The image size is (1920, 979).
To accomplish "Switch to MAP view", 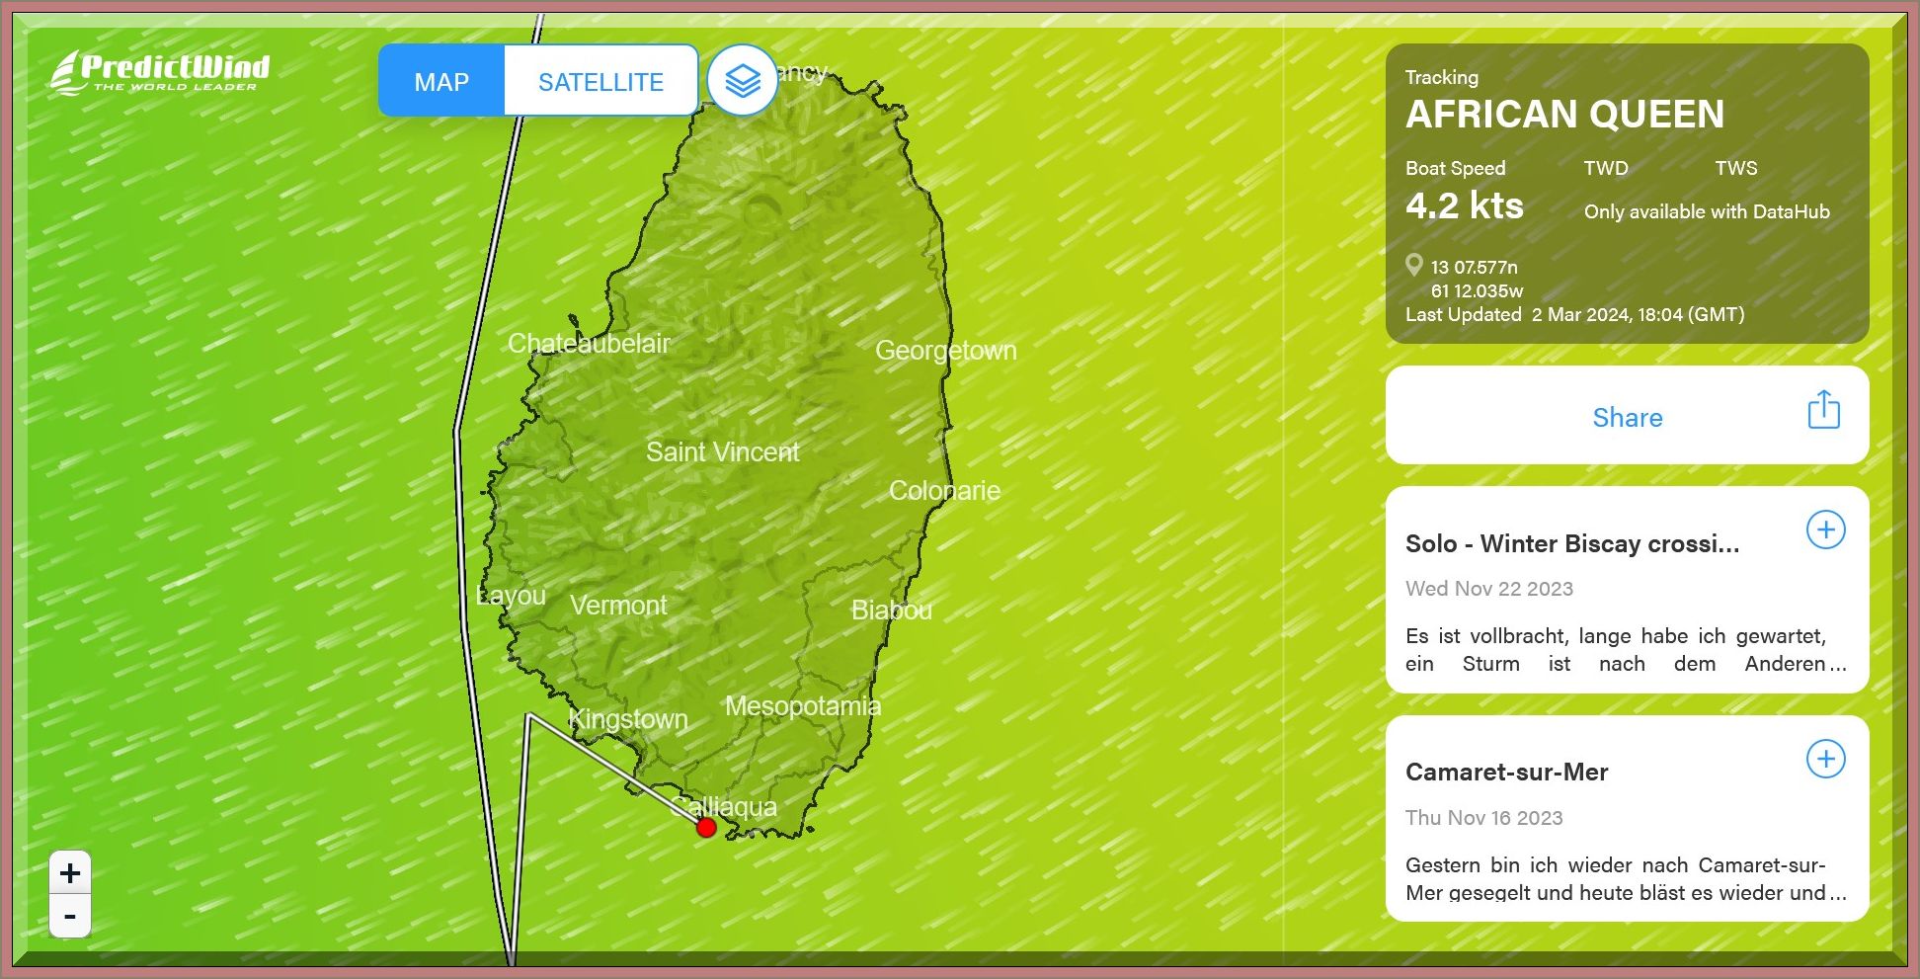I will [441, 82].
